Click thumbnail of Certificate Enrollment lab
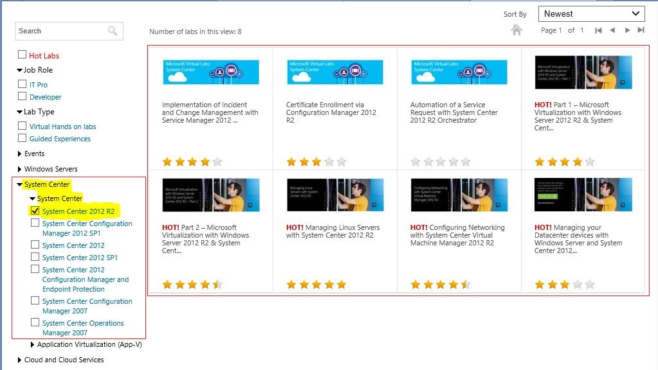This screenshot has height=370, width=658. [x=335, y=72]
